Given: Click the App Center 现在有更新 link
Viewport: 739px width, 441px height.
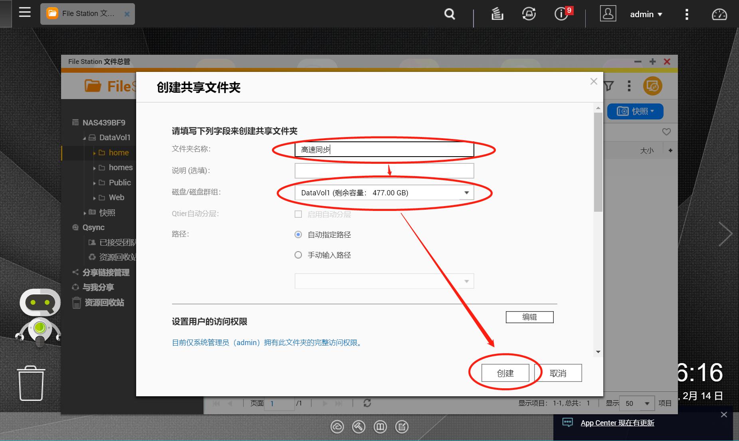Looking at the screenshot, I should pos(617,423).
